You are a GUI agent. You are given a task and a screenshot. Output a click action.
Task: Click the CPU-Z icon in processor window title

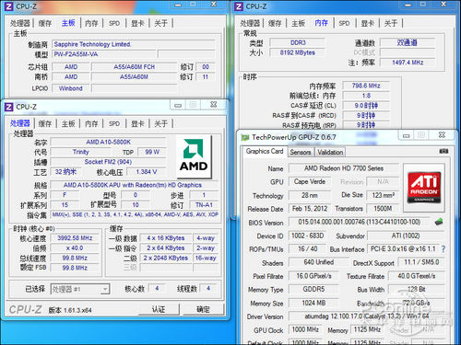pos(9,107)
